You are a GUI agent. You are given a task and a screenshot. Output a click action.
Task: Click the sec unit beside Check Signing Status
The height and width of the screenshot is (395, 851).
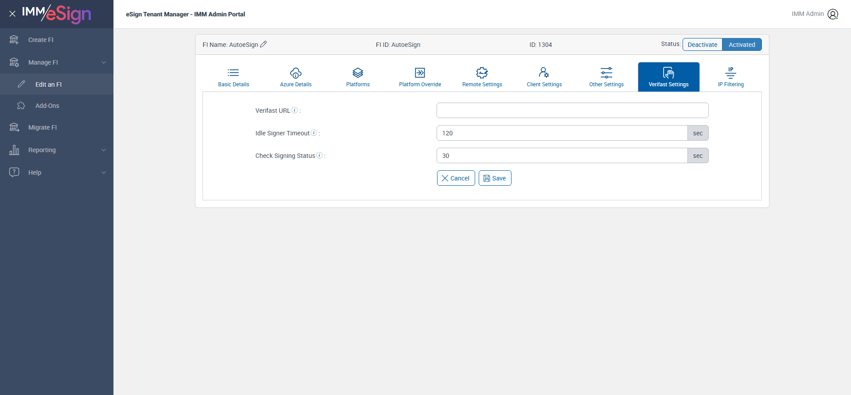pos(698,156)
